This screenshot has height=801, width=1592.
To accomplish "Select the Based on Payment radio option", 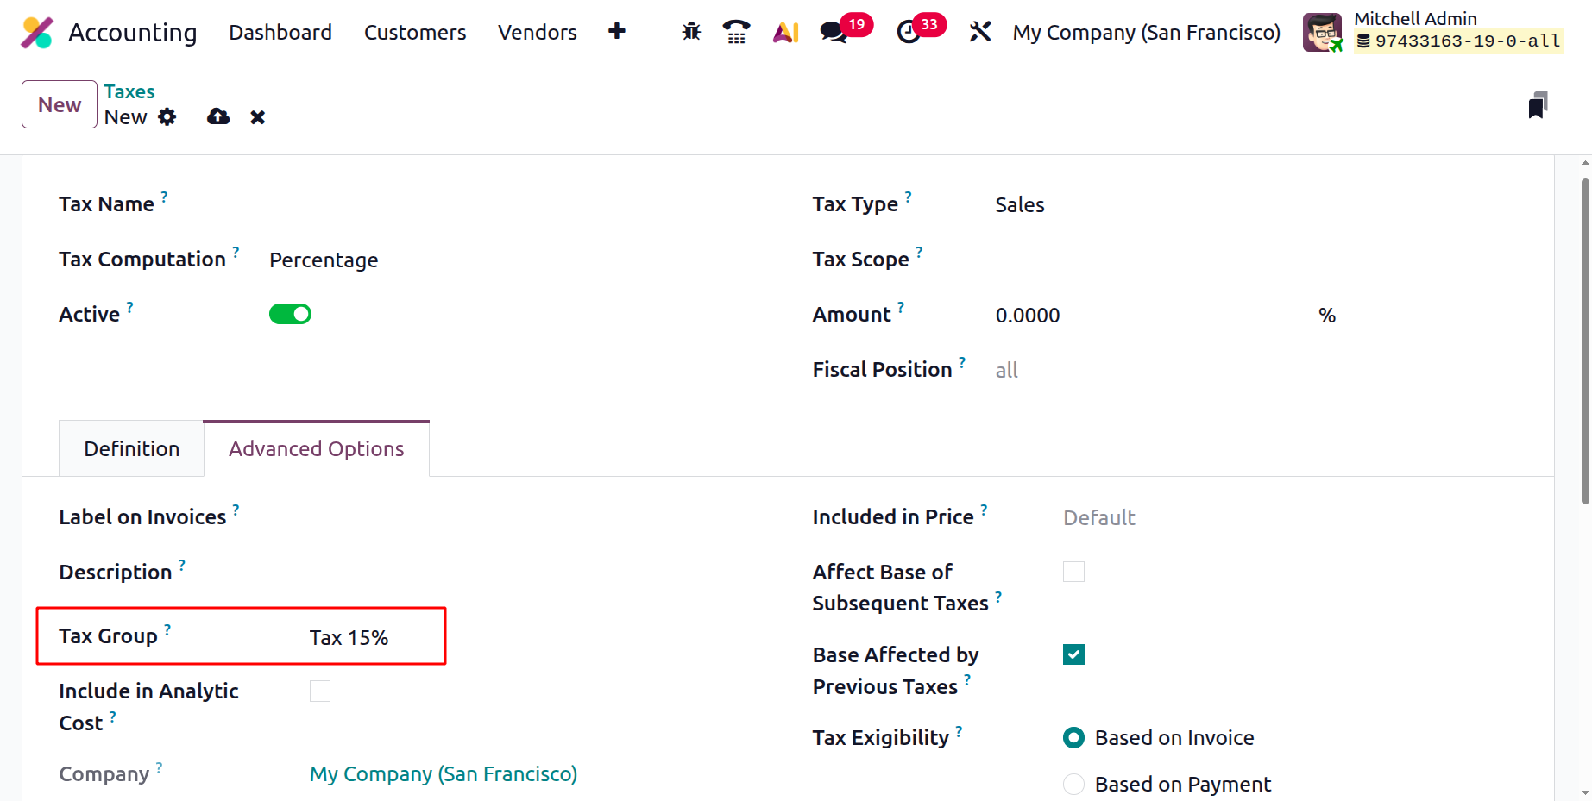I will coord(1073,784).
